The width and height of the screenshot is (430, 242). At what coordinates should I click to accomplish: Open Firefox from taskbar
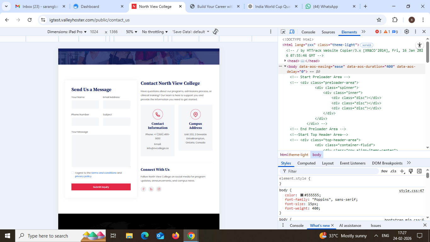pos(176,236)
